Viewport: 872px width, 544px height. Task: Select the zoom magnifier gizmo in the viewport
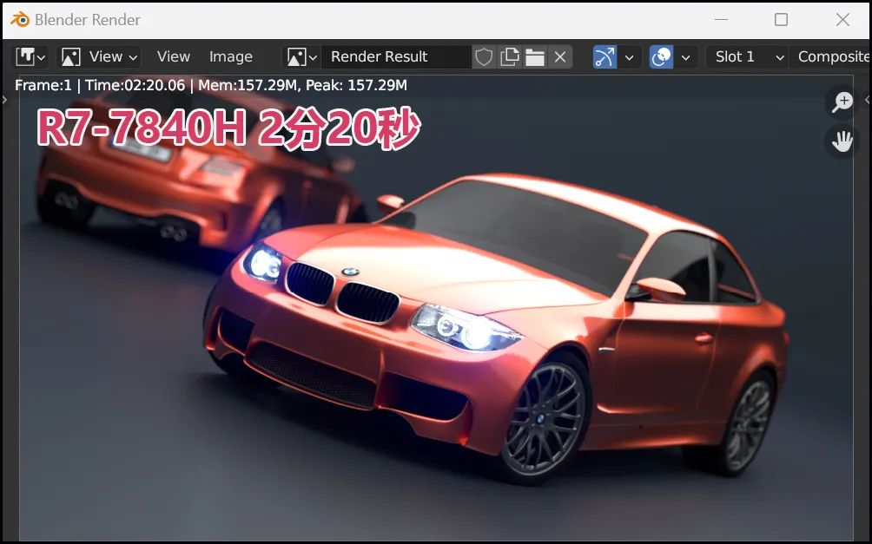click(842, 102)
